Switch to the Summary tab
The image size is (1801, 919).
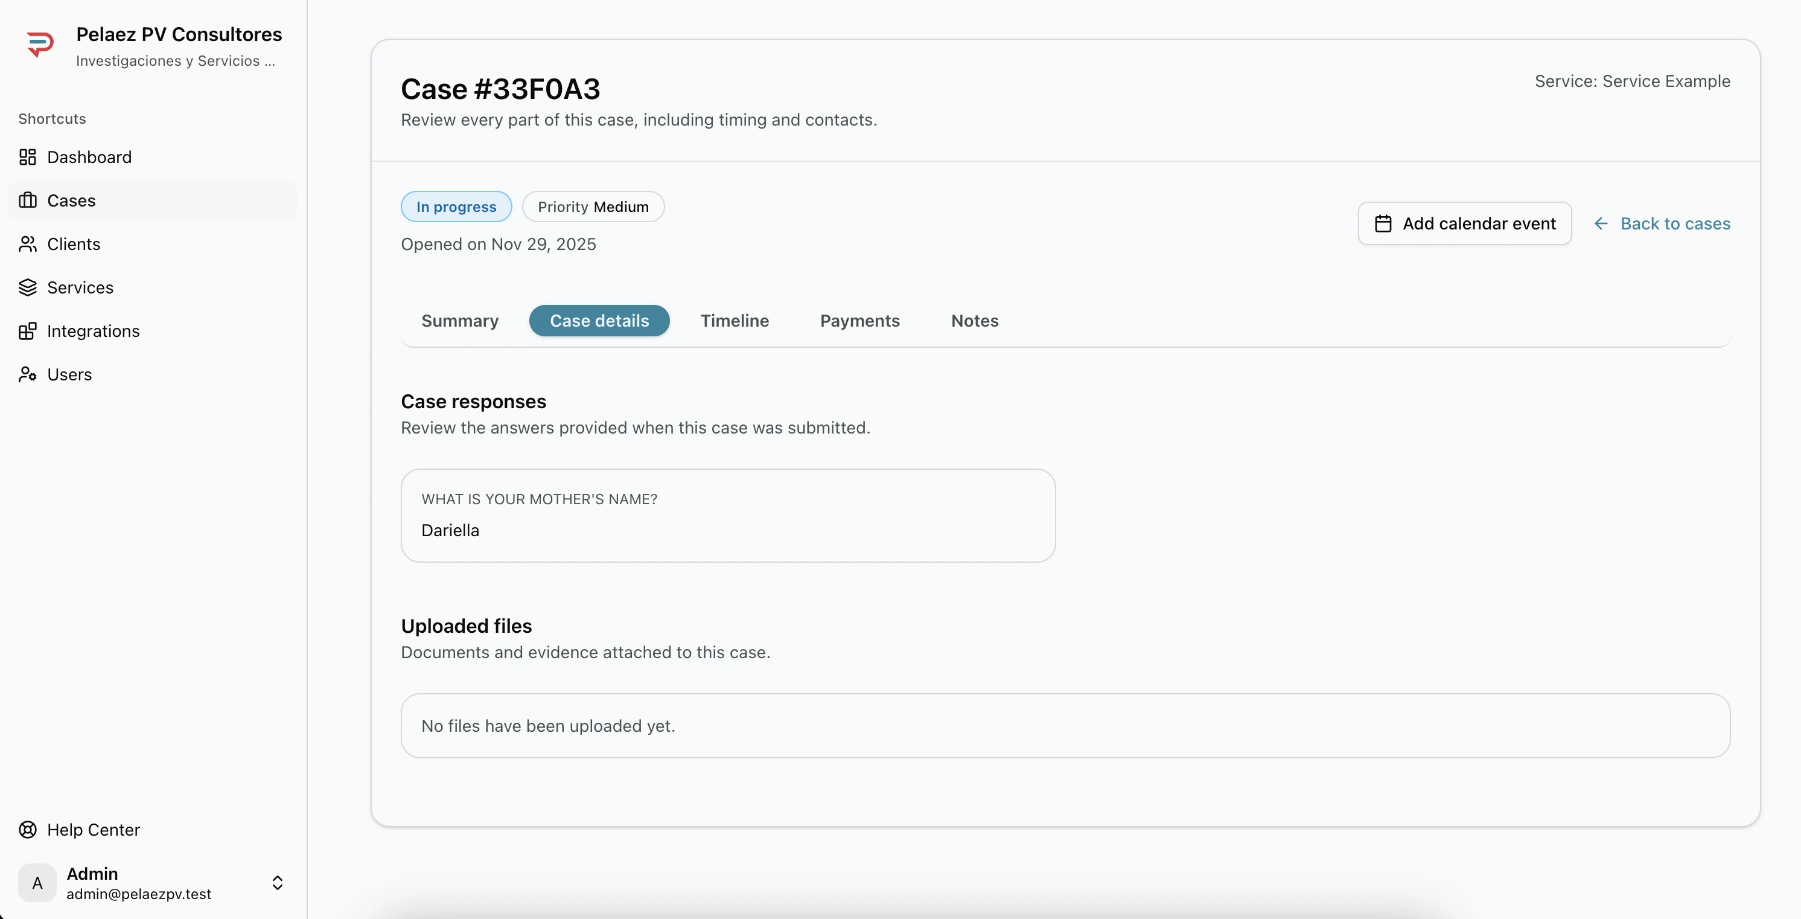460,321
